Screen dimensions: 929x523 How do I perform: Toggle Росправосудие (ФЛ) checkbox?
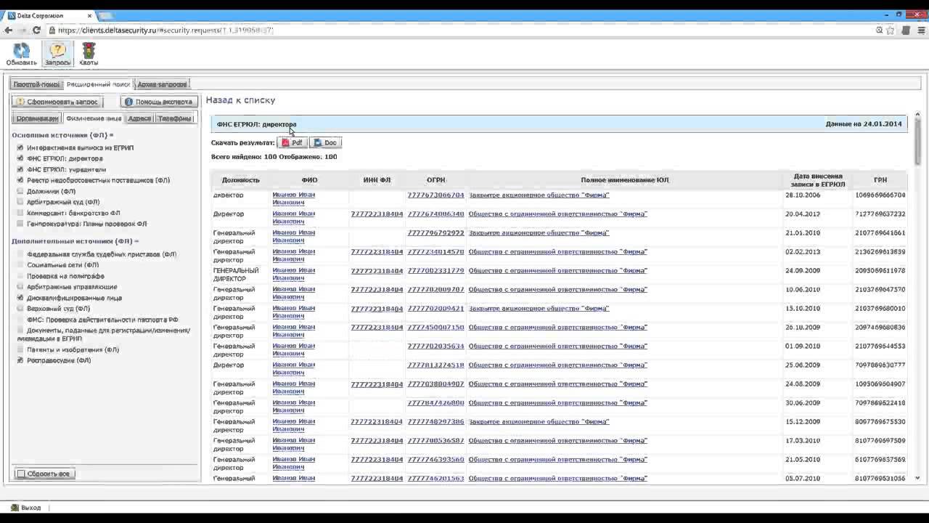click(20, 360)
